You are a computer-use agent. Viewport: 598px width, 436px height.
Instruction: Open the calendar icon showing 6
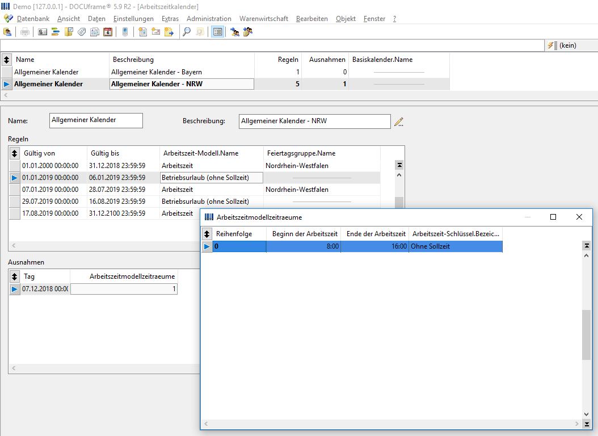[x=108, y=32]
